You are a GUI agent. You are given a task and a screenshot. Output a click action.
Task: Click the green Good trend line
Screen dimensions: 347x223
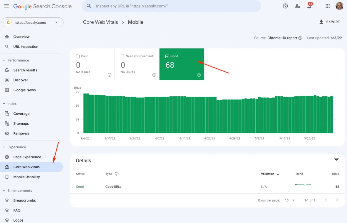303,185
